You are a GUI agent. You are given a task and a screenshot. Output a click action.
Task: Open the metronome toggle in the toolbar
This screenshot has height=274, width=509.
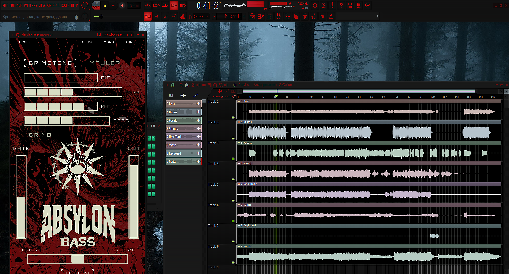(148, 5)
